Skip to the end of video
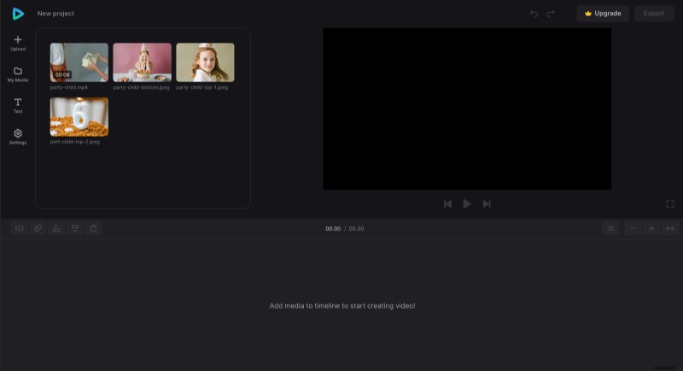This screenshot has height=371, width=683. tap(487, 203)
